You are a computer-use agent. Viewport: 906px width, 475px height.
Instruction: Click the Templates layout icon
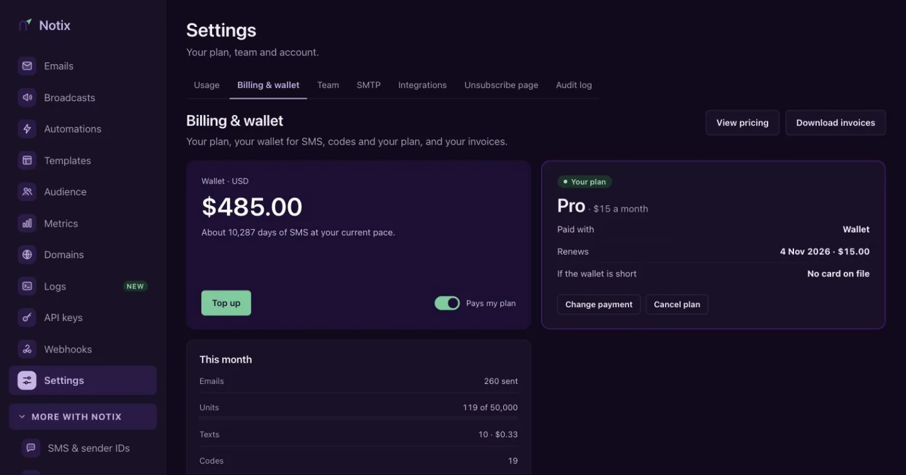[27, 160]
